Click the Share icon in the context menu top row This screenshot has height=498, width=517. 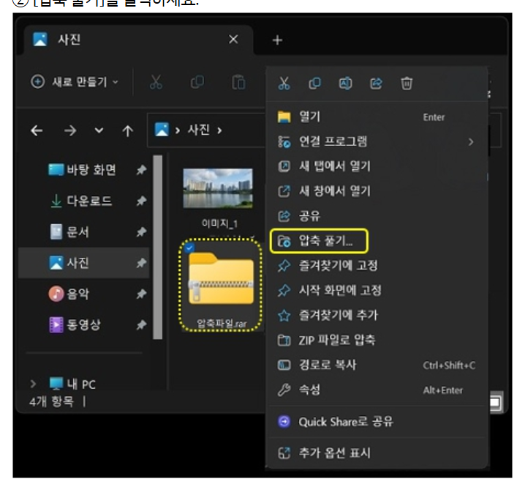376,83
